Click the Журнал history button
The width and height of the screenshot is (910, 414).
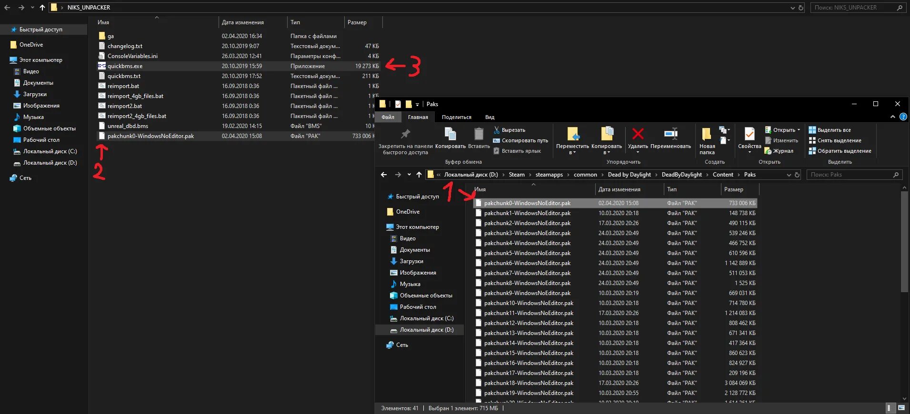point(779,151)
